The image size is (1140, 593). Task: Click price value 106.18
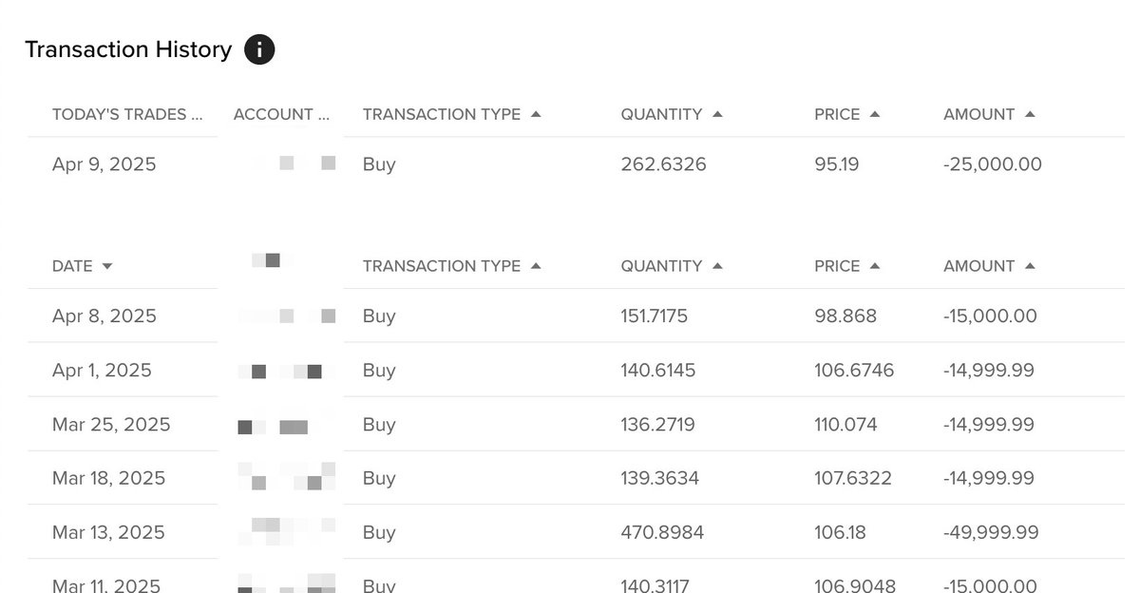point(840,532)
